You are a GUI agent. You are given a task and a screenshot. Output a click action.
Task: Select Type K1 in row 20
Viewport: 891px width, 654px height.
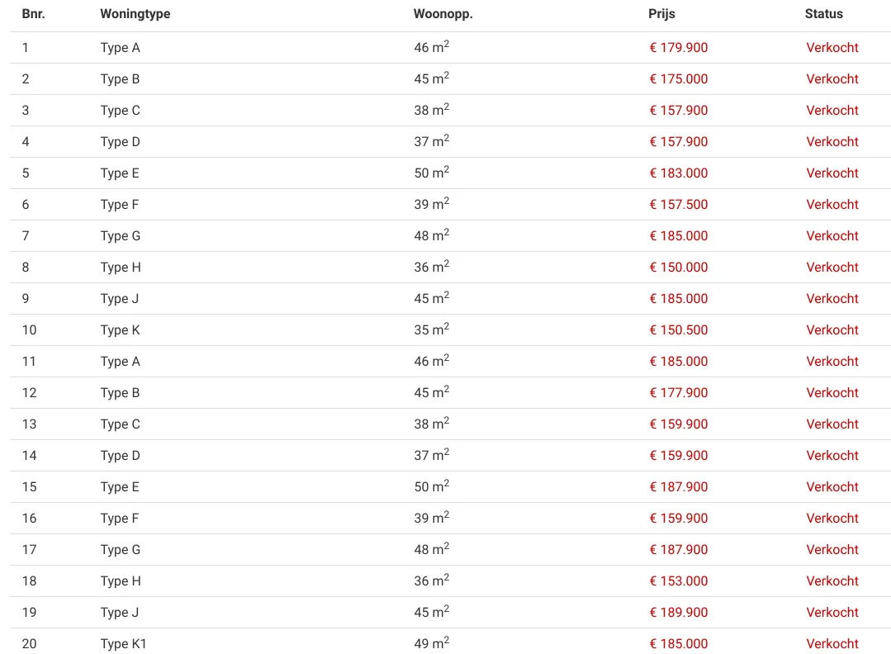click(x=123, y=644)
